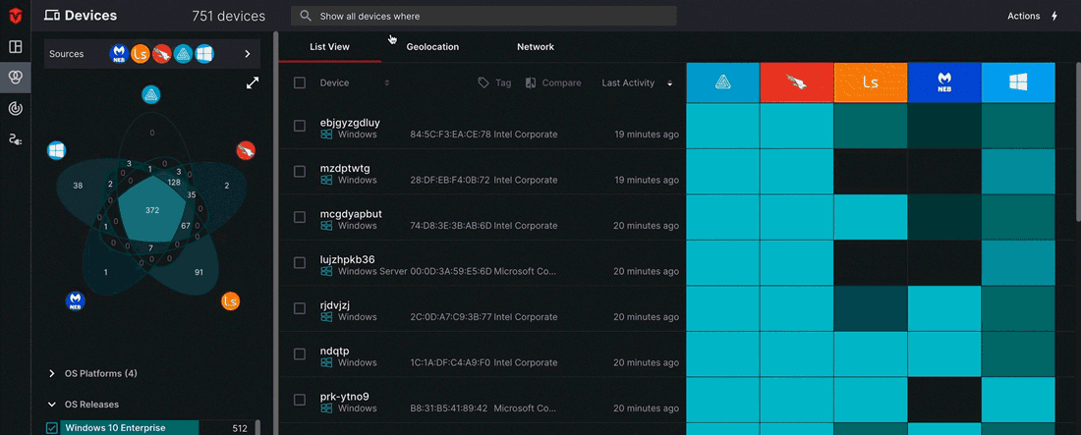The image size is (1081, 435).
Task: Open device ebjgyzgdluy details
Action: (350, 123)
